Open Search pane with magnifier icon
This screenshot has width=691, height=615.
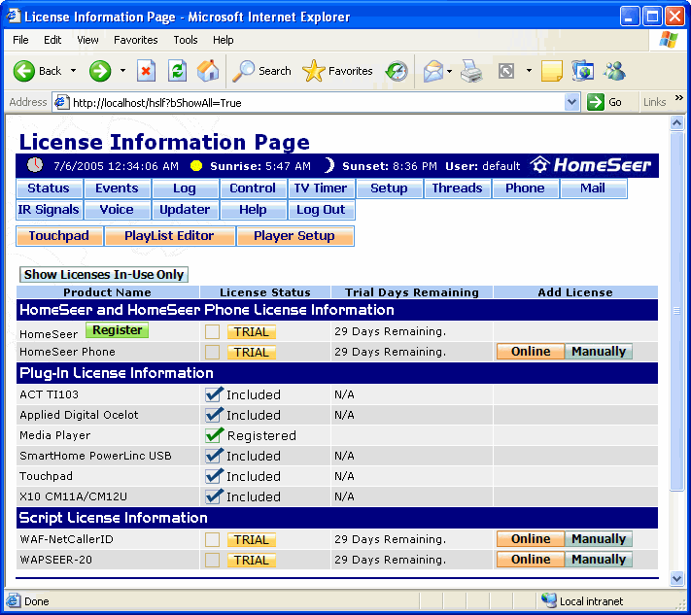tap(243, 71)
